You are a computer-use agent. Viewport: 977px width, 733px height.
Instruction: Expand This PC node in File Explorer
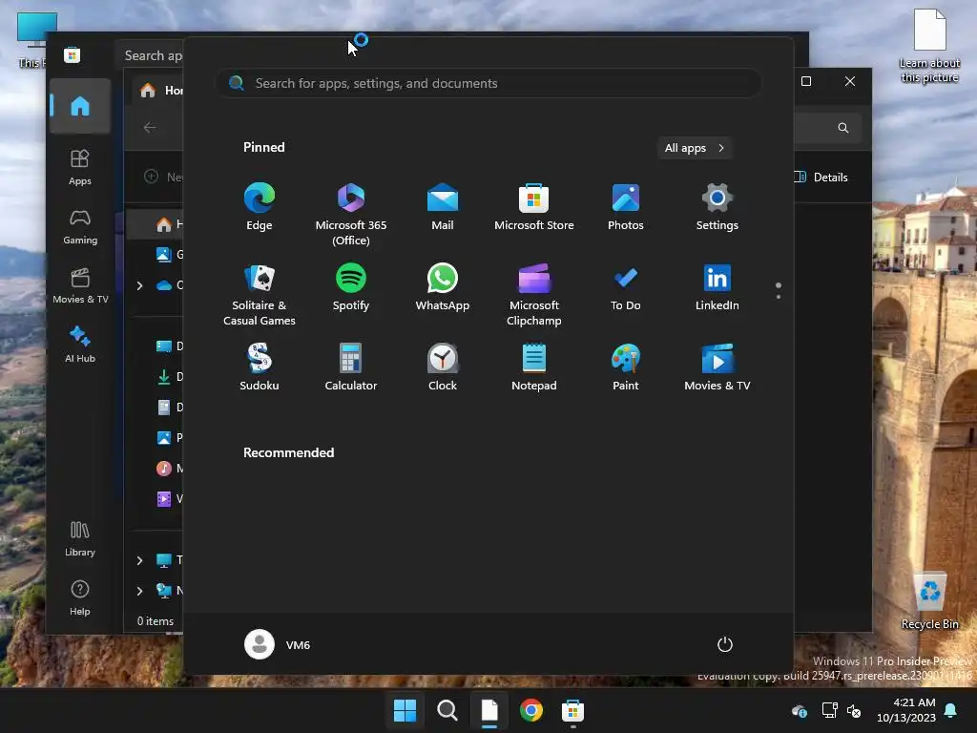click(x=139, y=560)
